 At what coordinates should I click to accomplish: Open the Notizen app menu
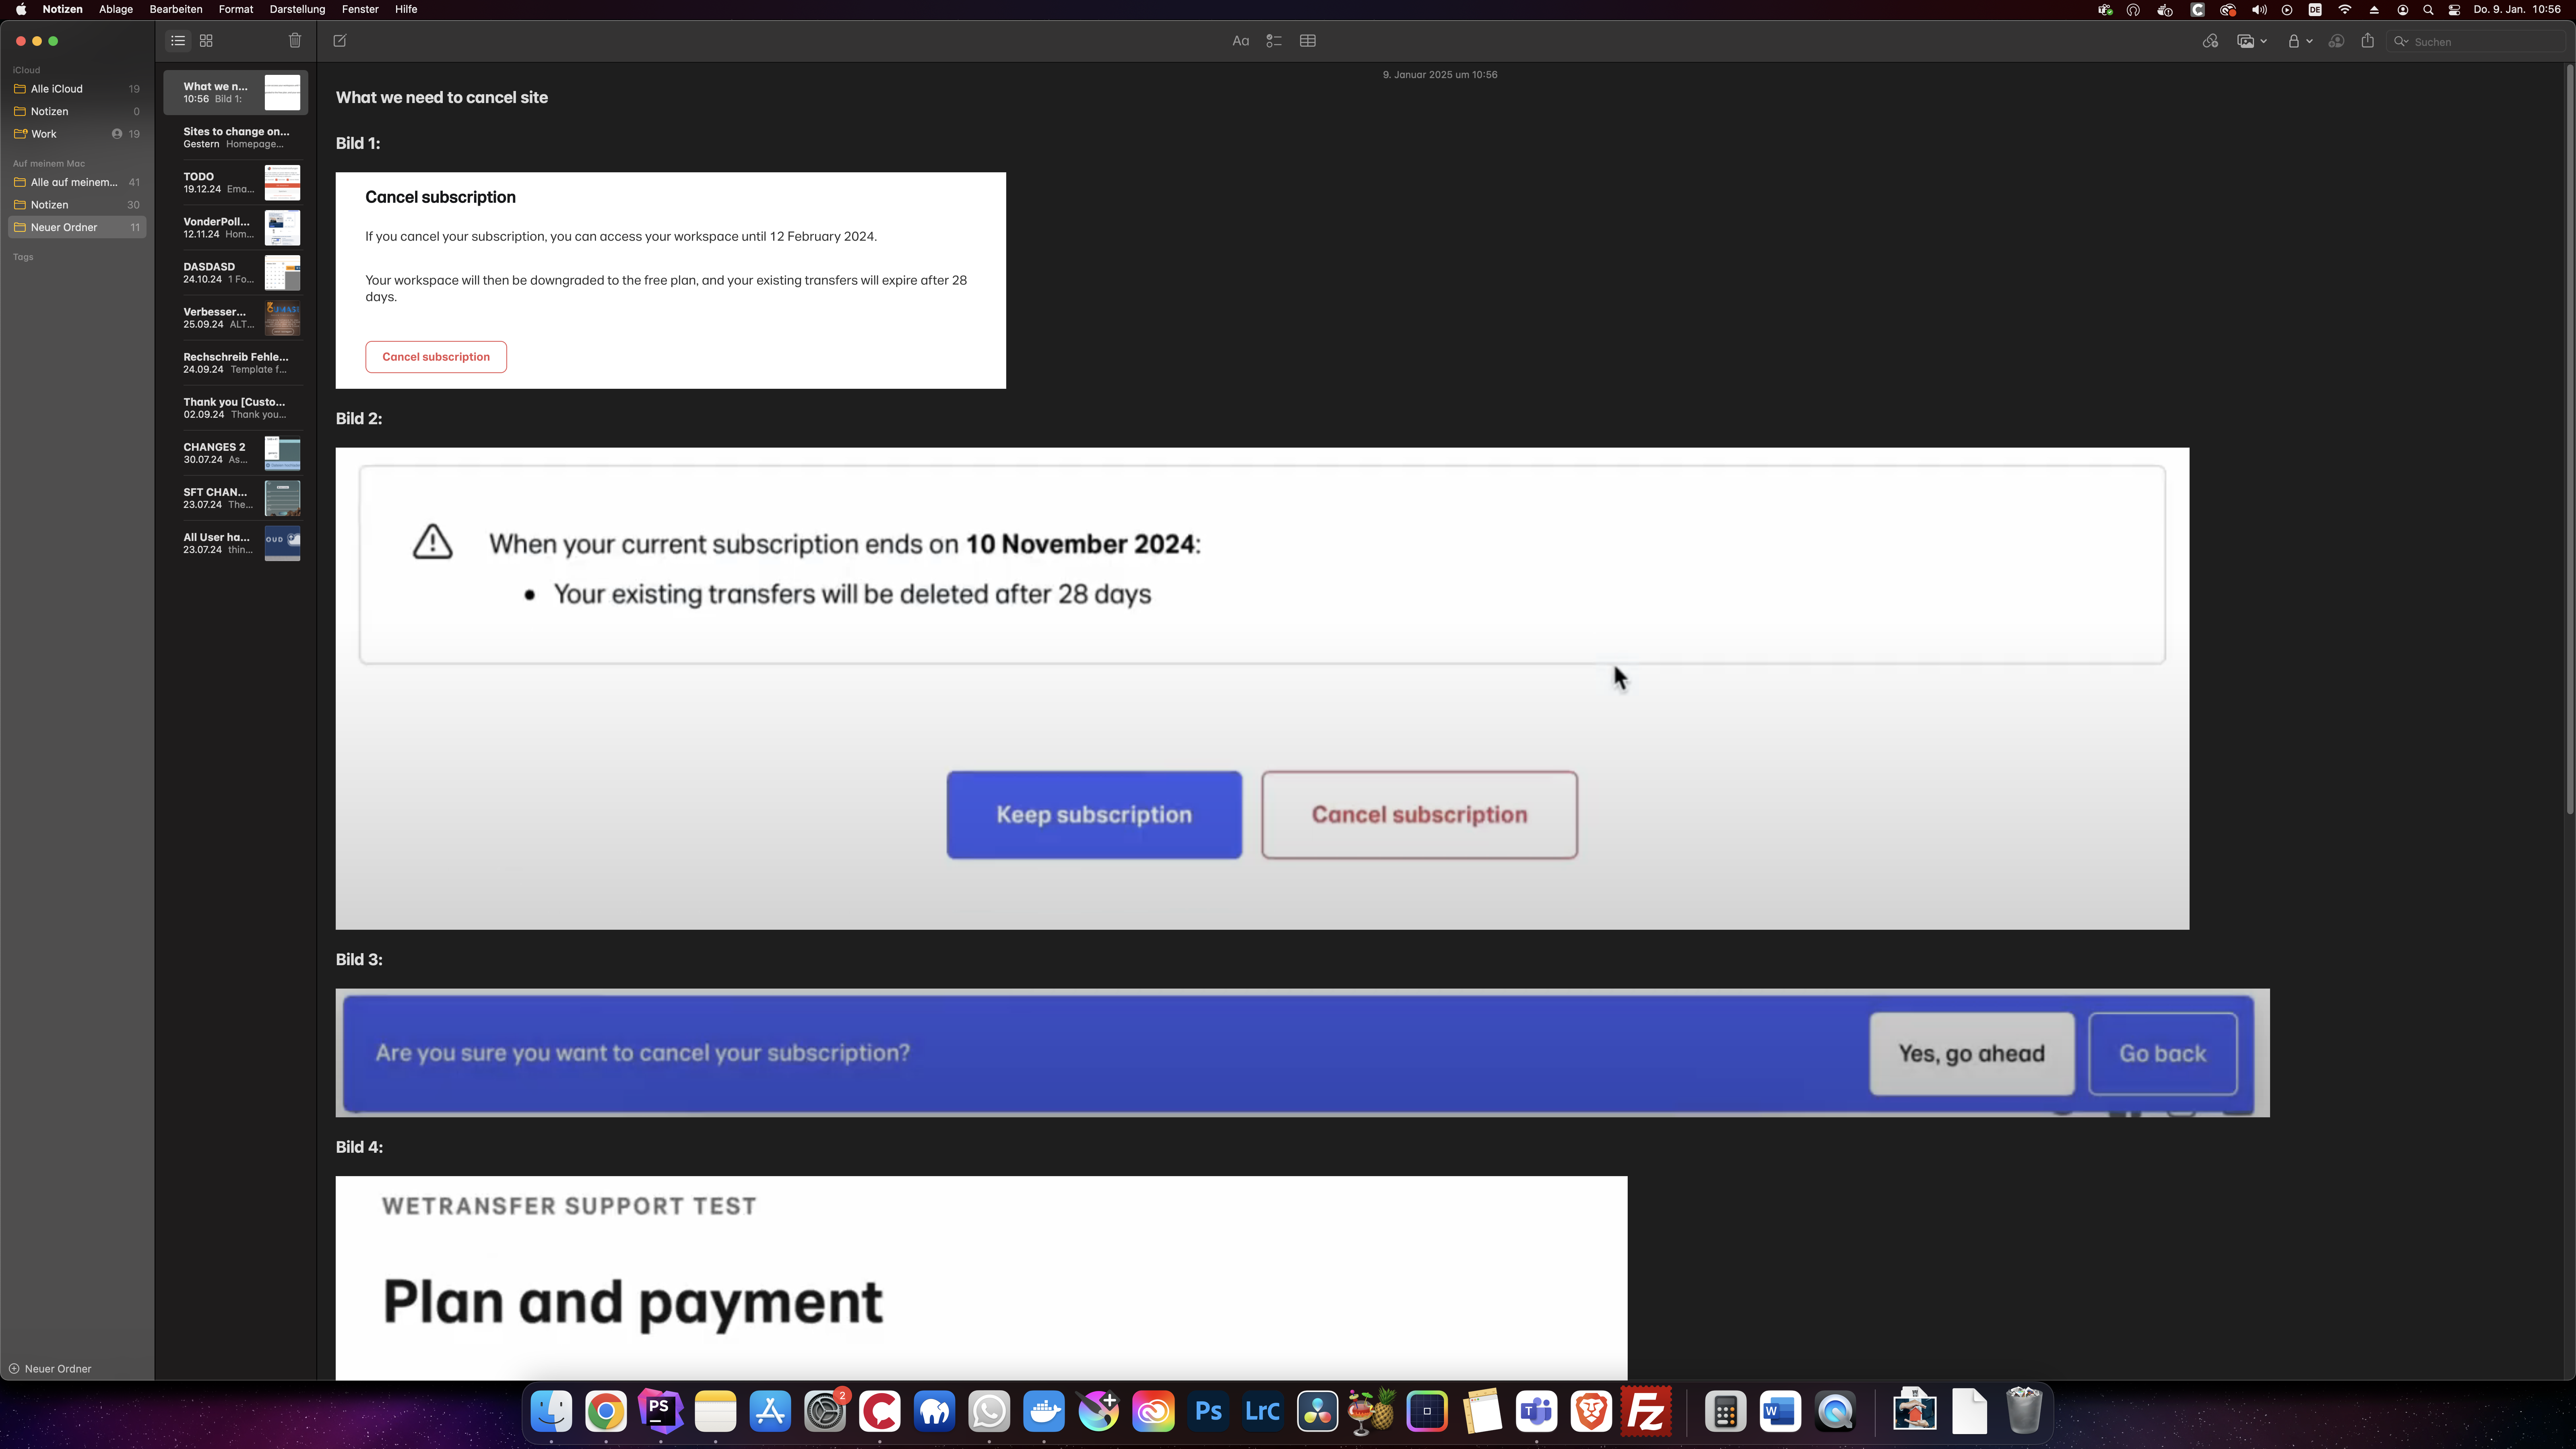coord(62,9)
